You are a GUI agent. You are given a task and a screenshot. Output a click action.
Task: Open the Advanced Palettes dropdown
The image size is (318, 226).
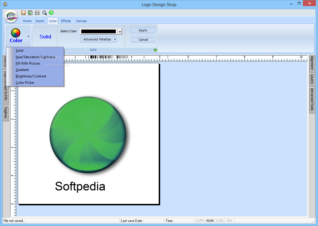(99, 39)
